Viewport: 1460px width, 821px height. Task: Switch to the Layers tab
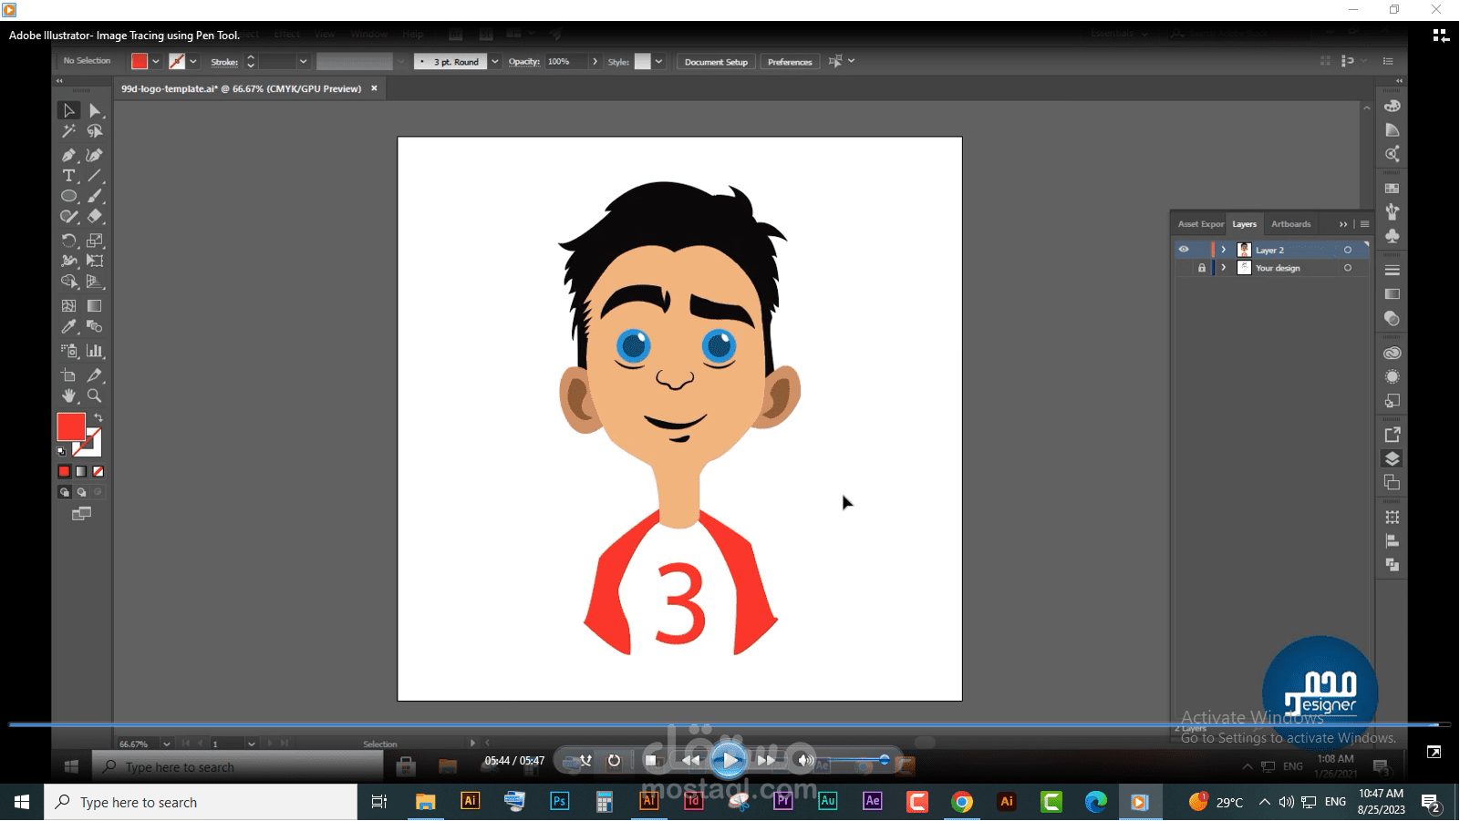click(1244, 224)
